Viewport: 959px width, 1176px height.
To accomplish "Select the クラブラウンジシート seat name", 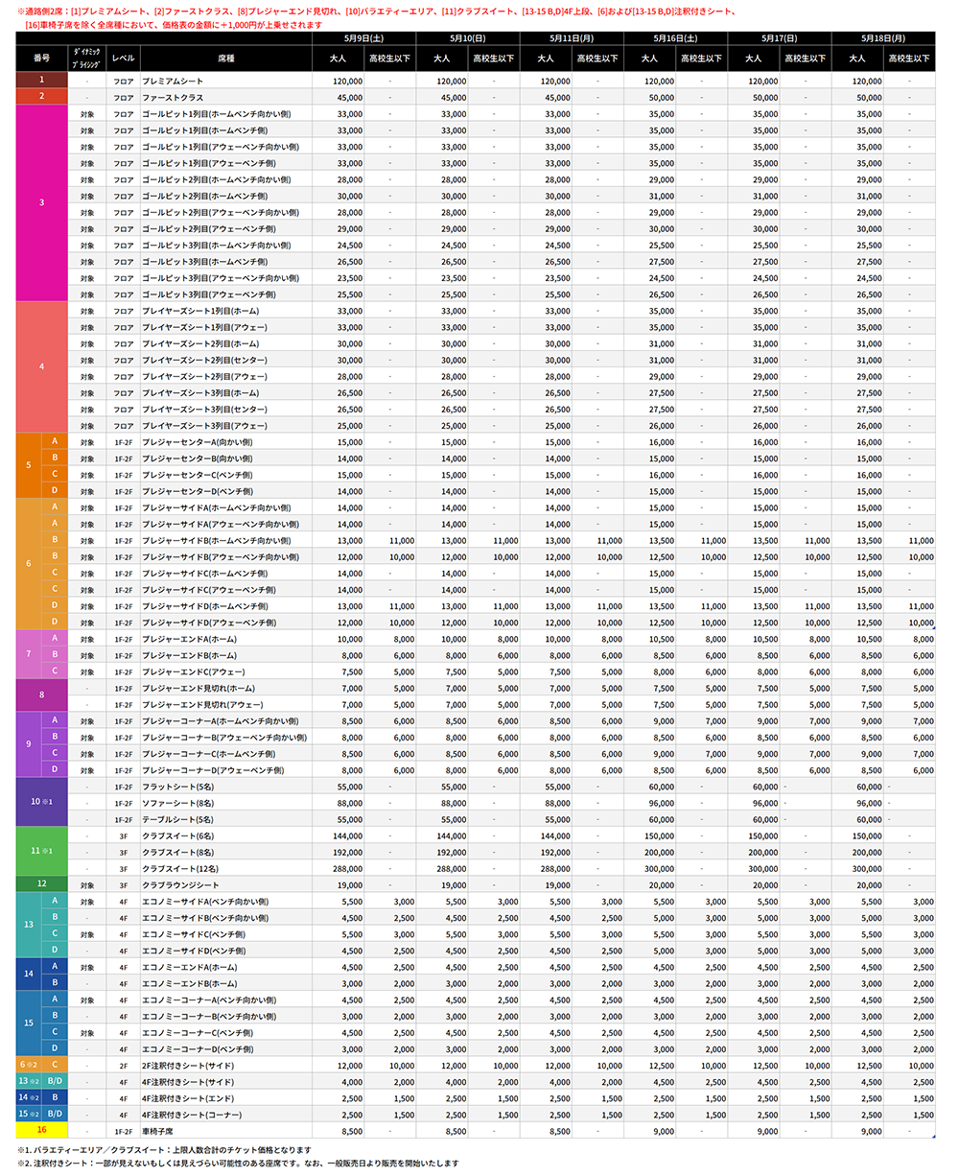I will [x=180, y=884].
